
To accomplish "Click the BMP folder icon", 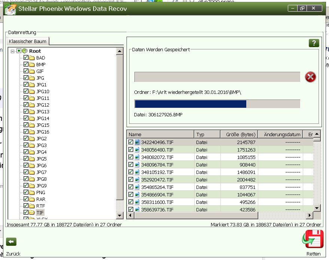I will 32,65.
